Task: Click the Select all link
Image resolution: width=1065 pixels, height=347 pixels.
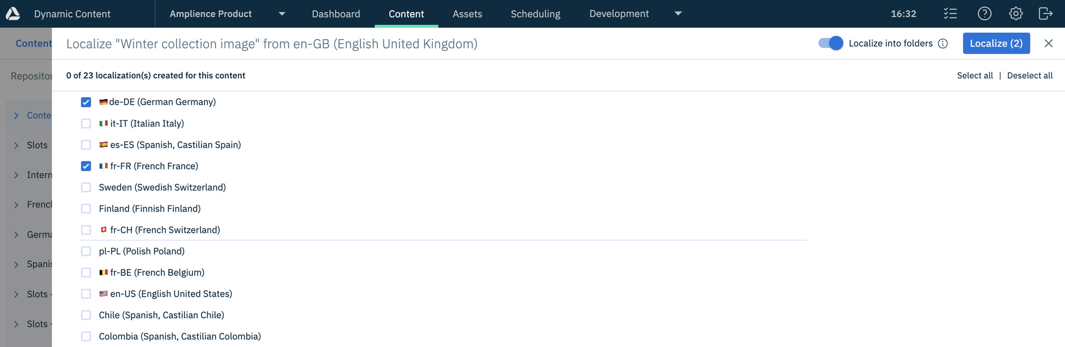Action: coord(975,76)
